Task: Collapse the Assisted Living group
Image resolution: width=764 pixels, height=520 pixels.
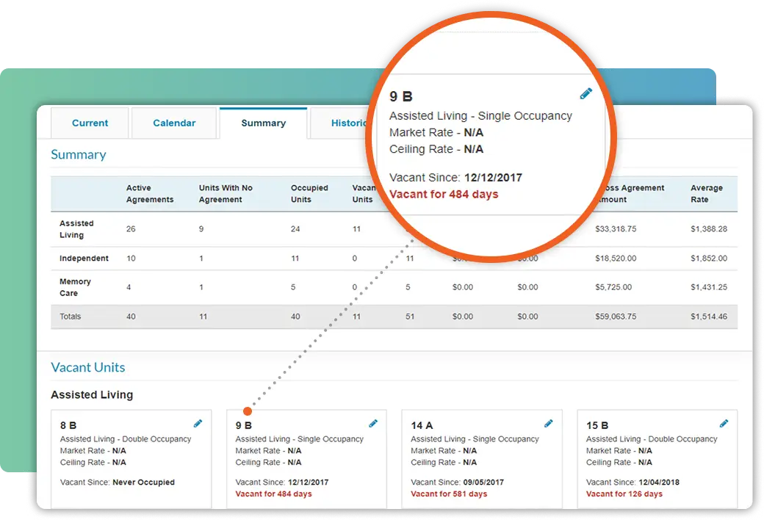Action: (x=92, y=394)
